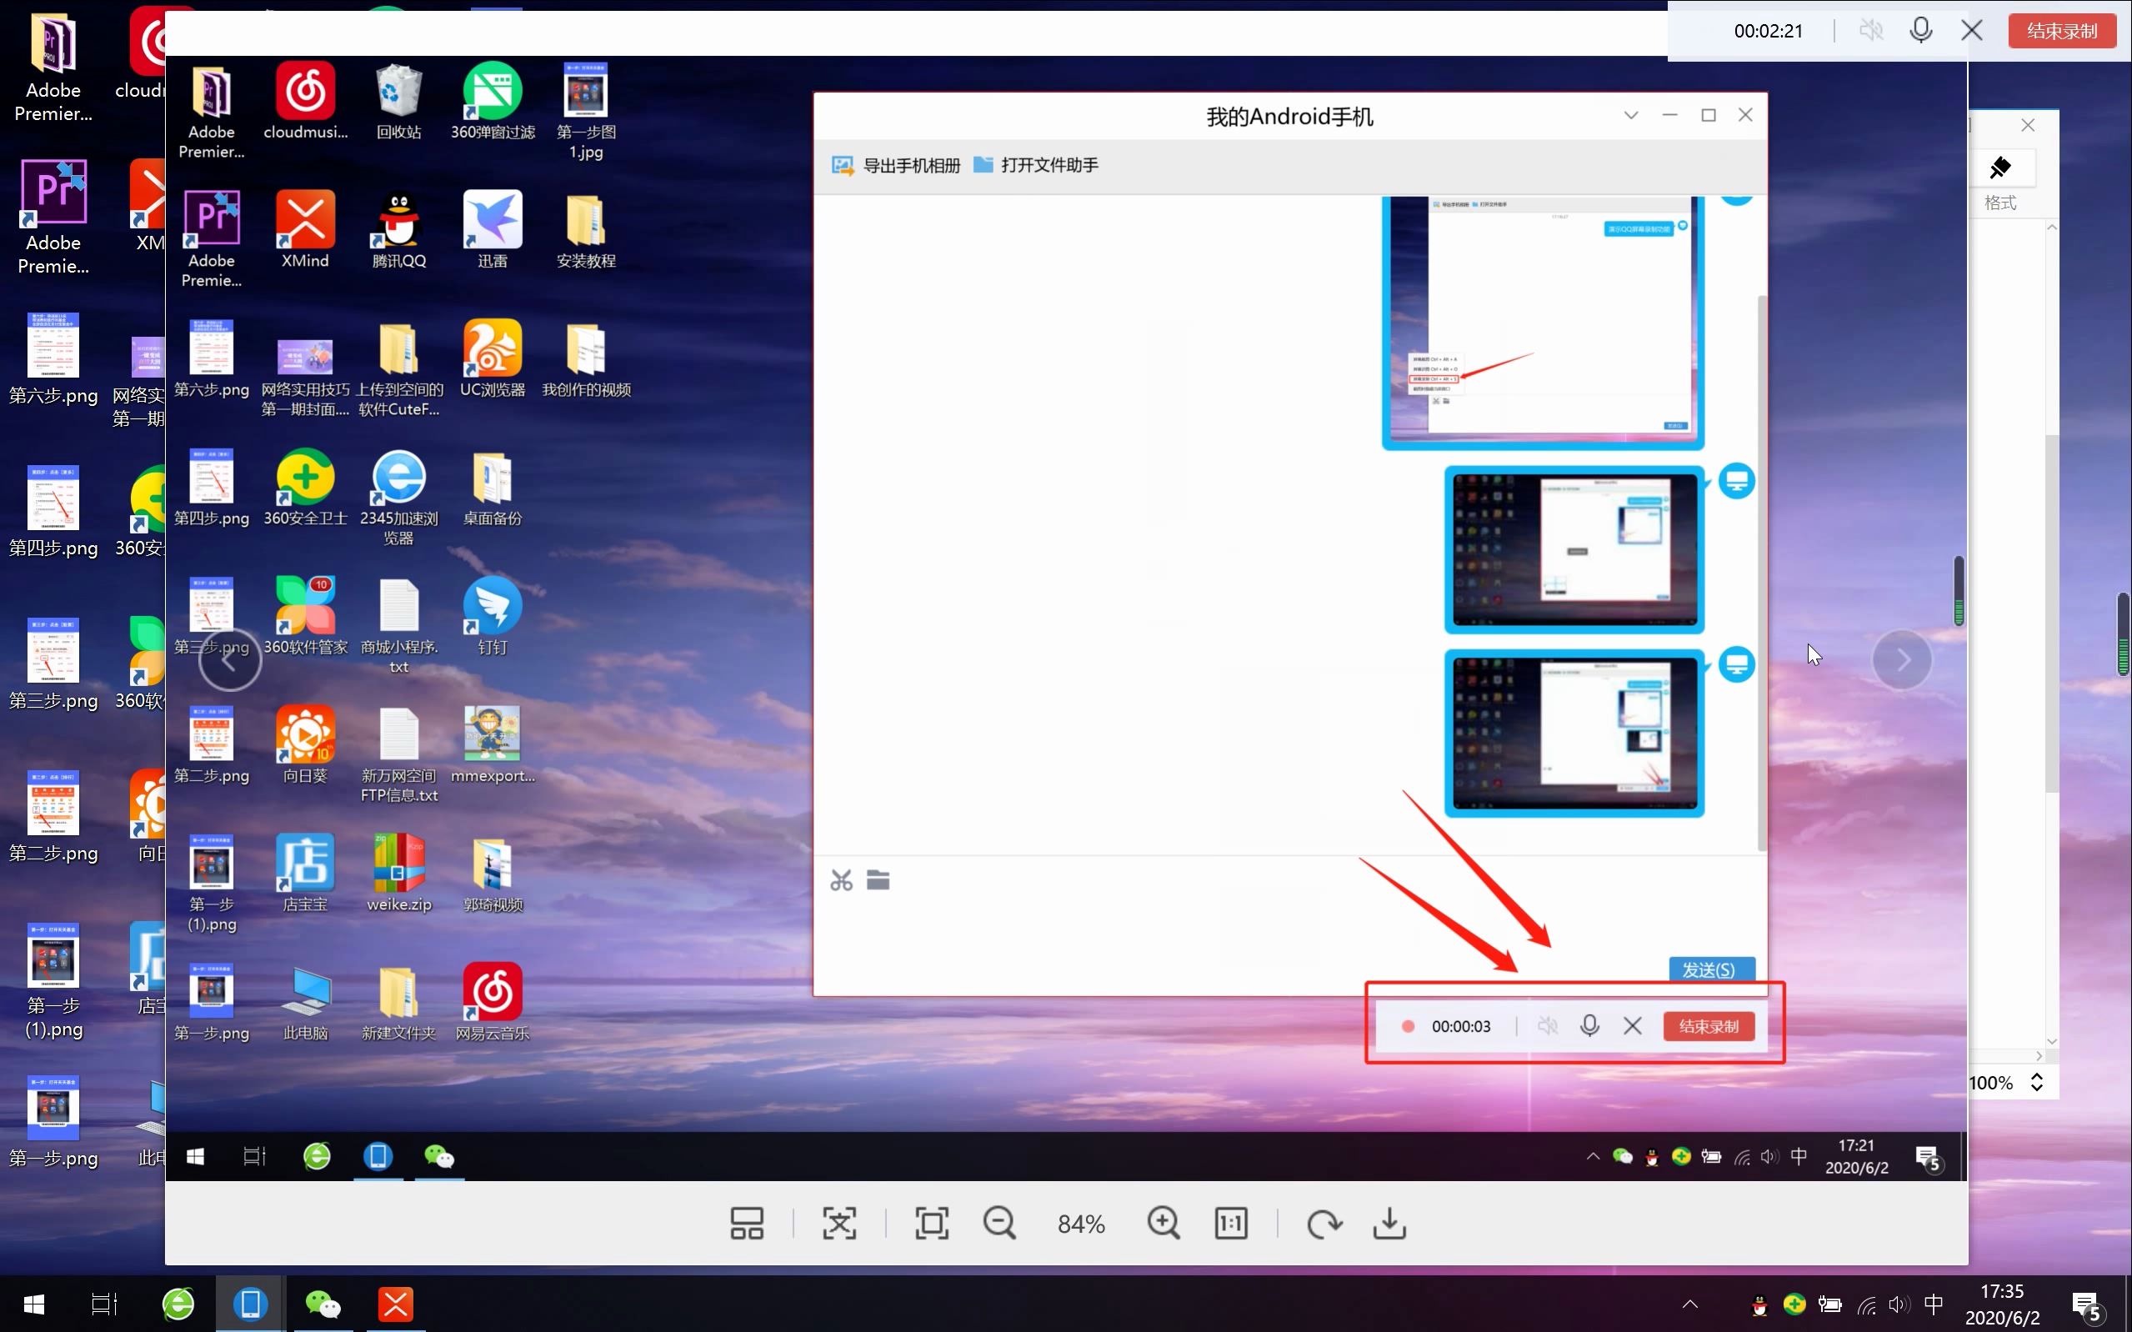Click the battery icon in bottom system tray
The height and width of the screenshot is (1332, 2132).
tap(1830, 1304)
